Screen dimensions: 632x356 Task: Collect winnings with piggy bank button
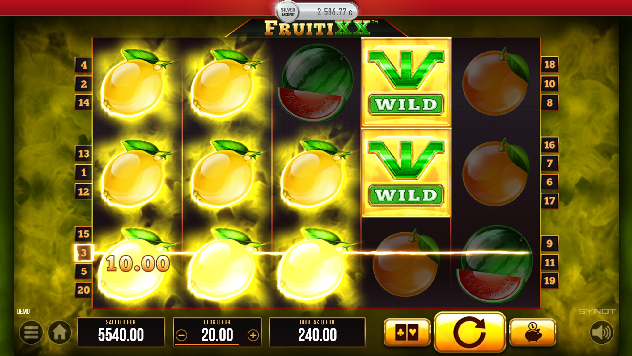(532, 333)
